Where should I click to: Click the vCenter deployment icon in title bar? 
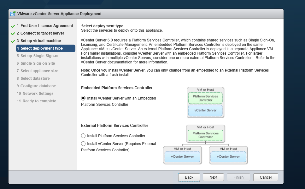(x=13, y=13)
